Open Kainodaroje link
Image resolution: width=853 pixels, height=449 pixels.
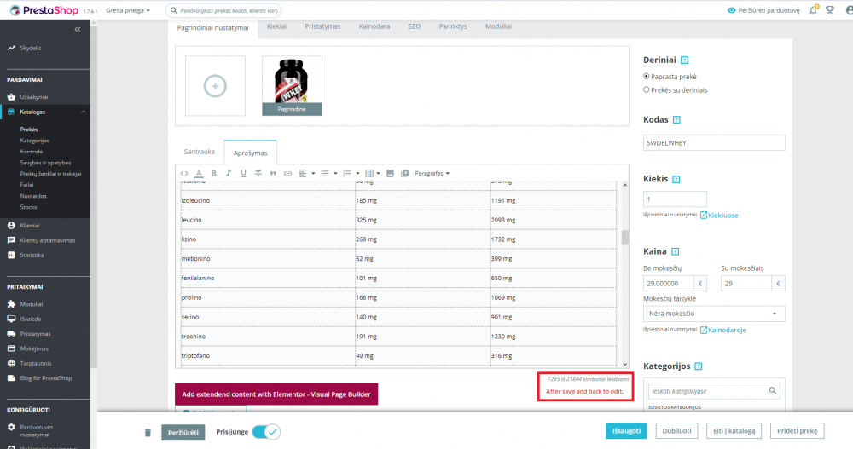click(x=722, y=330)
